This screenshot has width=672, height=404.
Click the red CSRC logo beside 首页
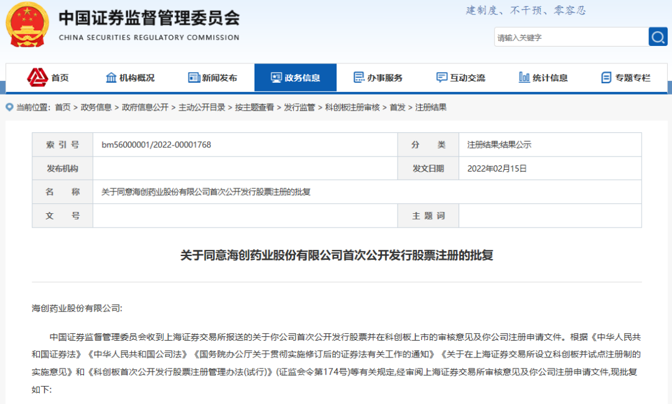[x=37, y=78]
